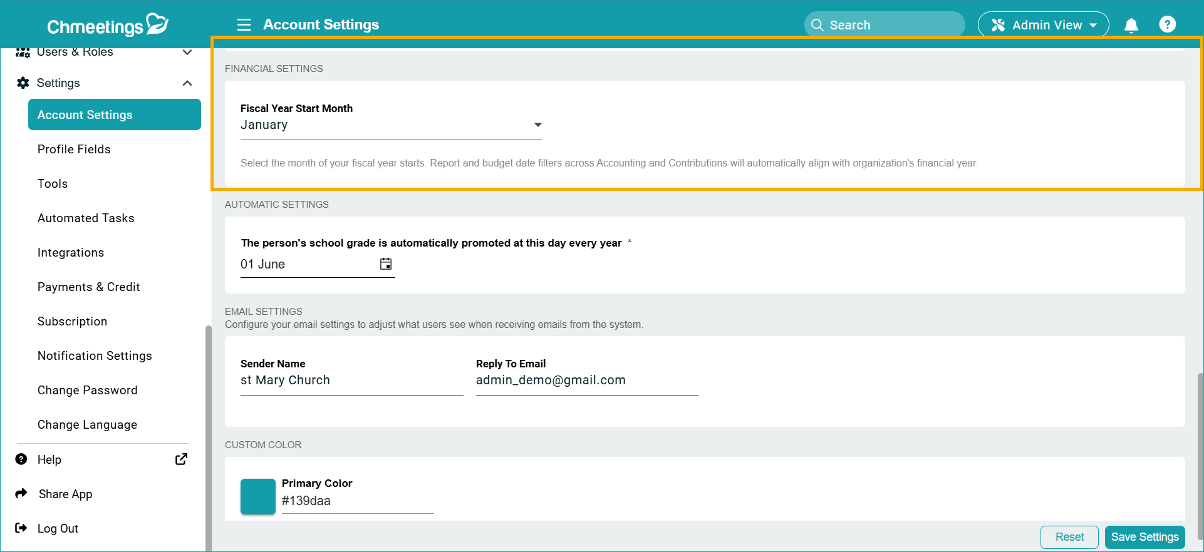This screenshot has height=552, width=1204.
Task: Open Notification Settings
Action: pos(95,355)
